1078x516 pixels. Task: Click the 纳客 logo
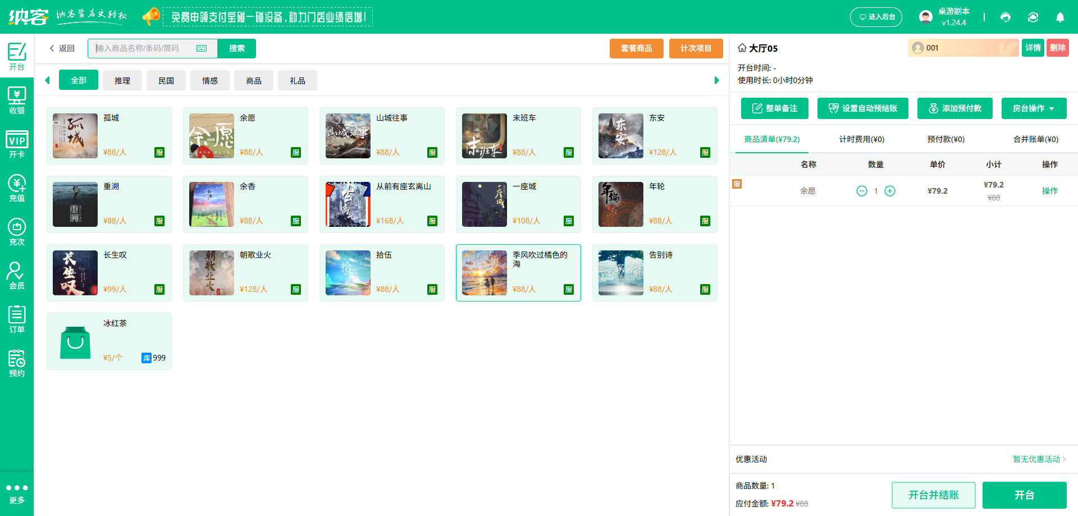(28, 17)
